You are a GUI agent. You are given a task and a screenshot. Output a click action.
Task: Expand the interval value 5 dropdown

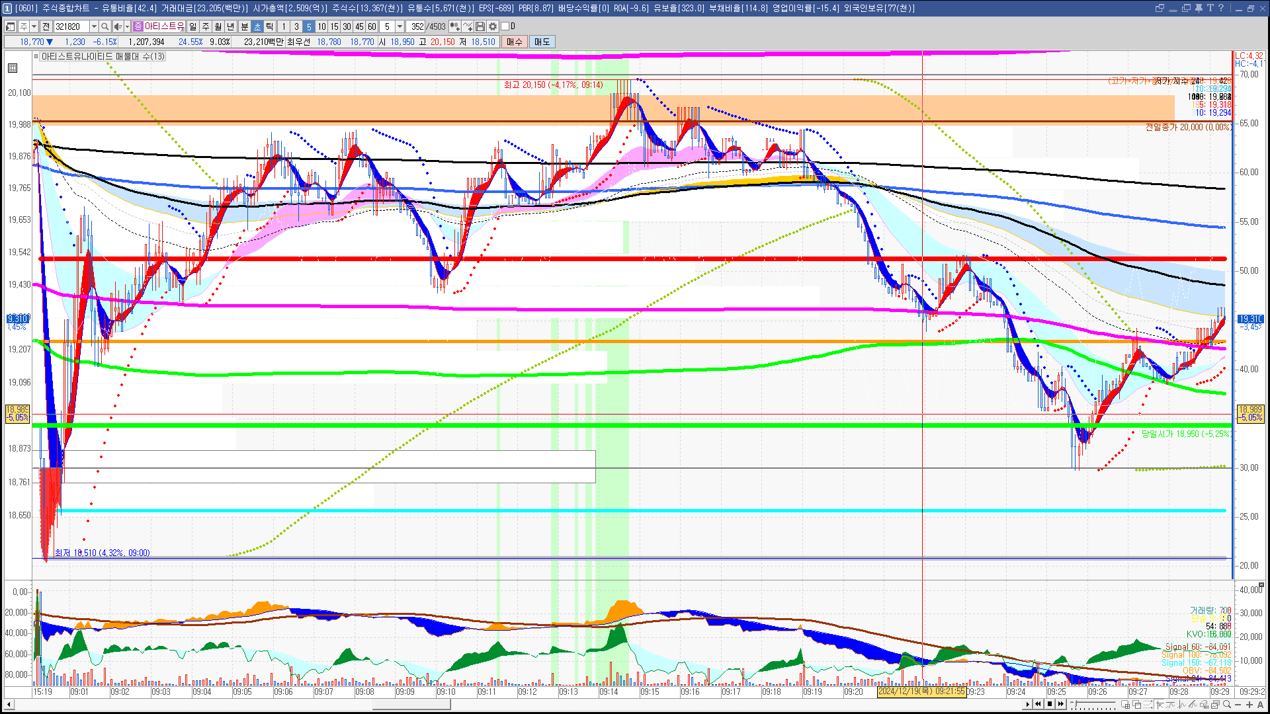400,26
